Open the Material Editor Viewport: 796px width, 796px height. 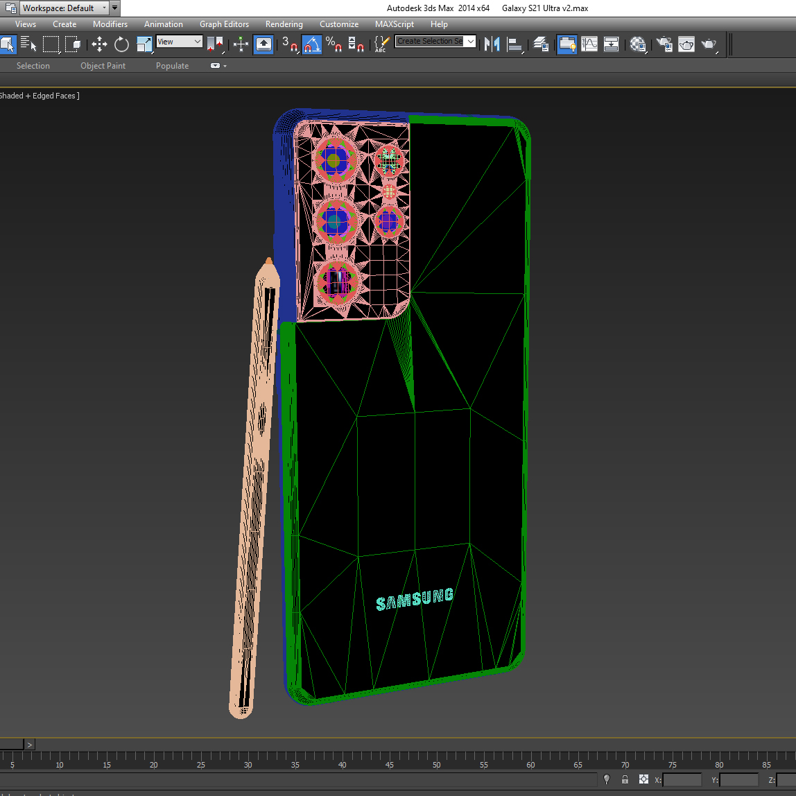coord(638,44)
